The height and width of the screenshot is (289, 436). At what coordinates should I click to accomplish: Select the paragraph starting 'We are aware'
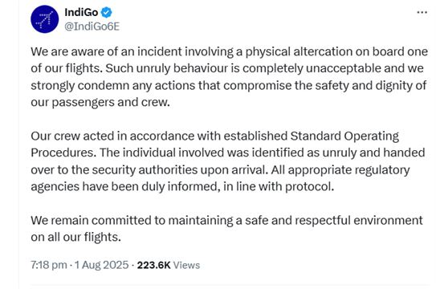(x=229, y=77)
